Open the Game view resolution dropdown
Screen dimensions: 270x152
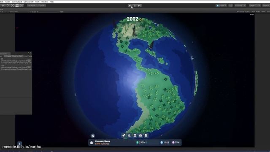pos(13,12)
